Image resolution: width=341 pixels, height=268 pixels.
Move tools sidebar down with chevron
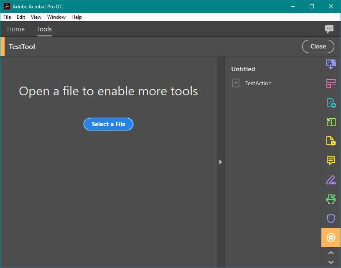click(x=331, y=262)
